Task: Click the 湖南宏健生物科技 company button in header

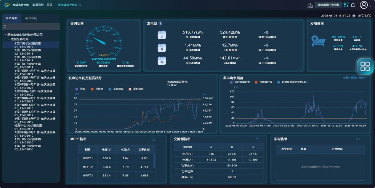Action: pyautogui.click(x=328, y=5)
